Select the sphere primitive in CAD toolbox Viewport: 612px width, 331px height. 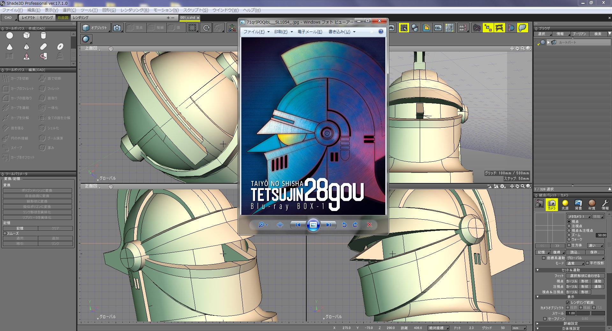coord(10,36)
